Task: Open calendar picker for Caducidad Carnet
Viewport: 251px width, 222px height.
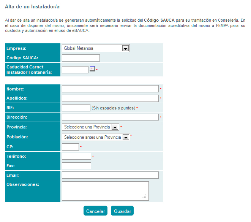Action: pos(92,69)
